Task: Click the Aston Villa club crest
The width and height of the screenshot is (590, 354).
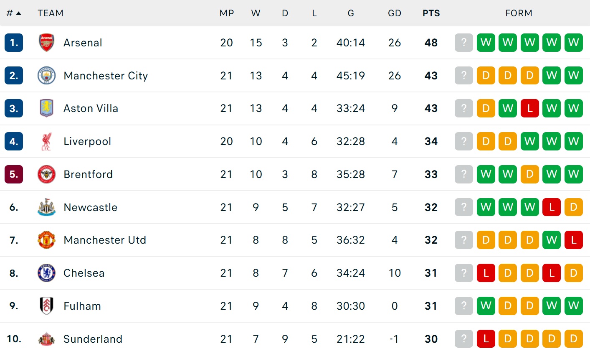Action: pyautogui.click(x=46, y=108)
